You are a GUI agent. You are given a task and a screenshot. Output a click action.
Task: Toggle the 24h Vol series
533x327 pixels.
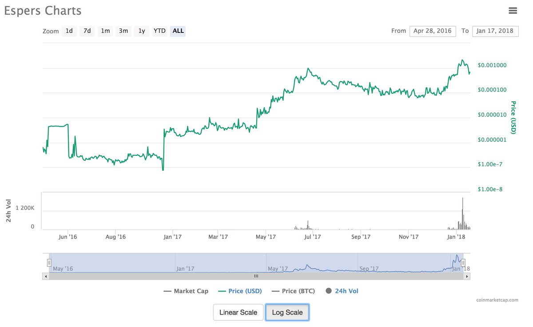342,291
